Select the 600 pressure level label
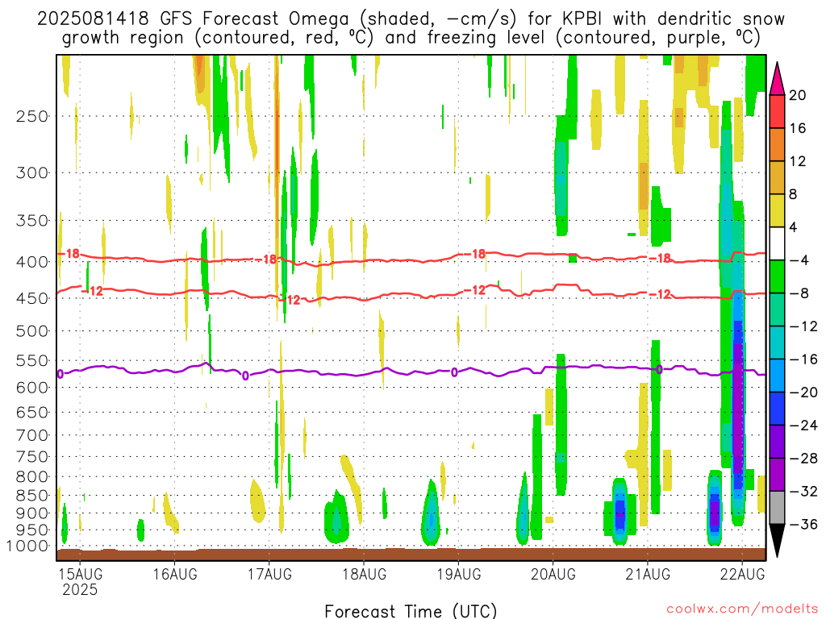 [x=32, y=388]
